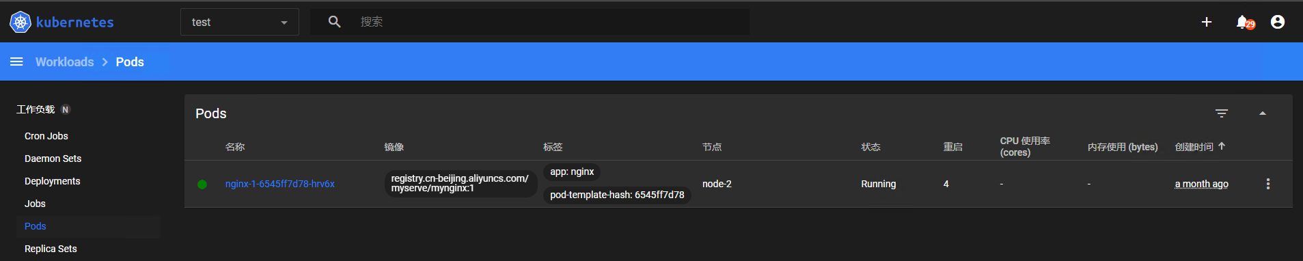Open the test namespace dropdown

tap(240, 22)
